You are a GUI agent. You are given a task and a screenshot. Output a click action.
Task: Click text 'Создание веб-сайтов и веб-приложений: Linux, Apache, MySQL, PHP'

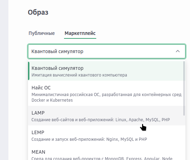click(x=100, y=120)
